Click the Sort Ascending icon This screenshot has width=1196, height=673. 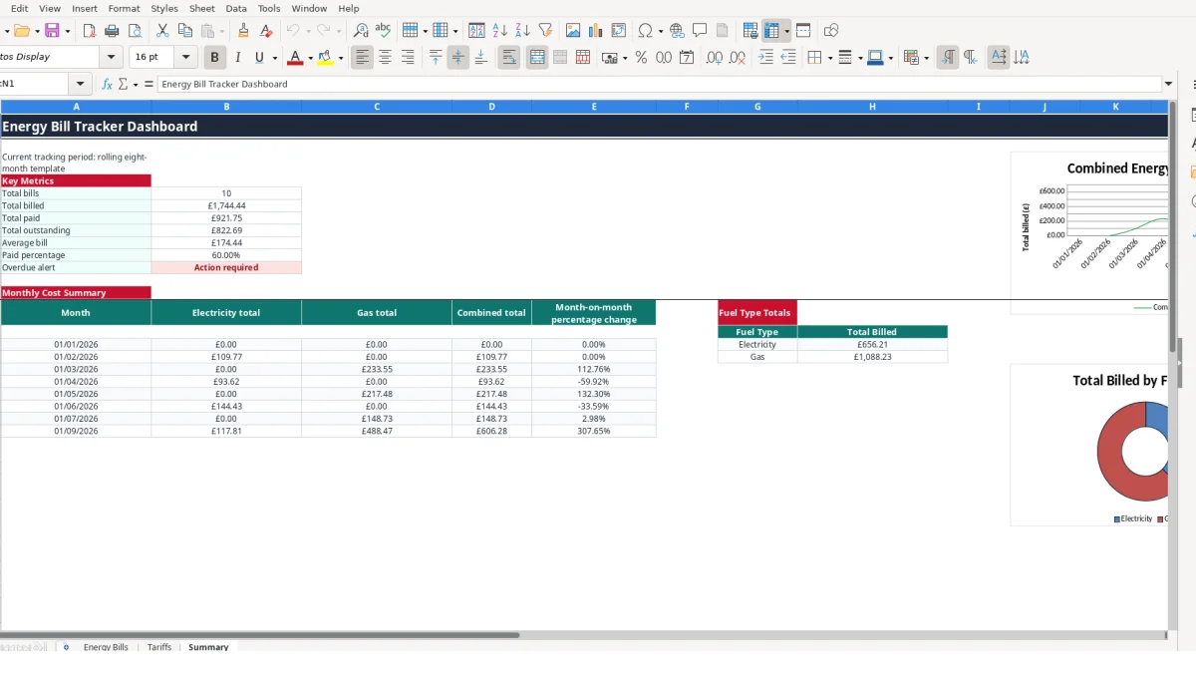click(x=500, y=31)
